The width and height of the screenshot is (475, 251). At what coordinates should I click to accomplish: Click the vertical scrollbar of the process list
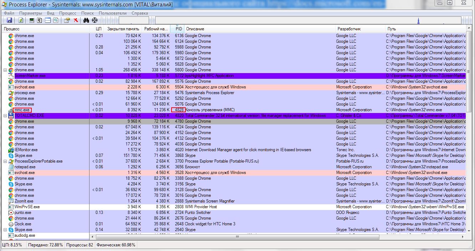pyautogui.click(x=469, y=130)
